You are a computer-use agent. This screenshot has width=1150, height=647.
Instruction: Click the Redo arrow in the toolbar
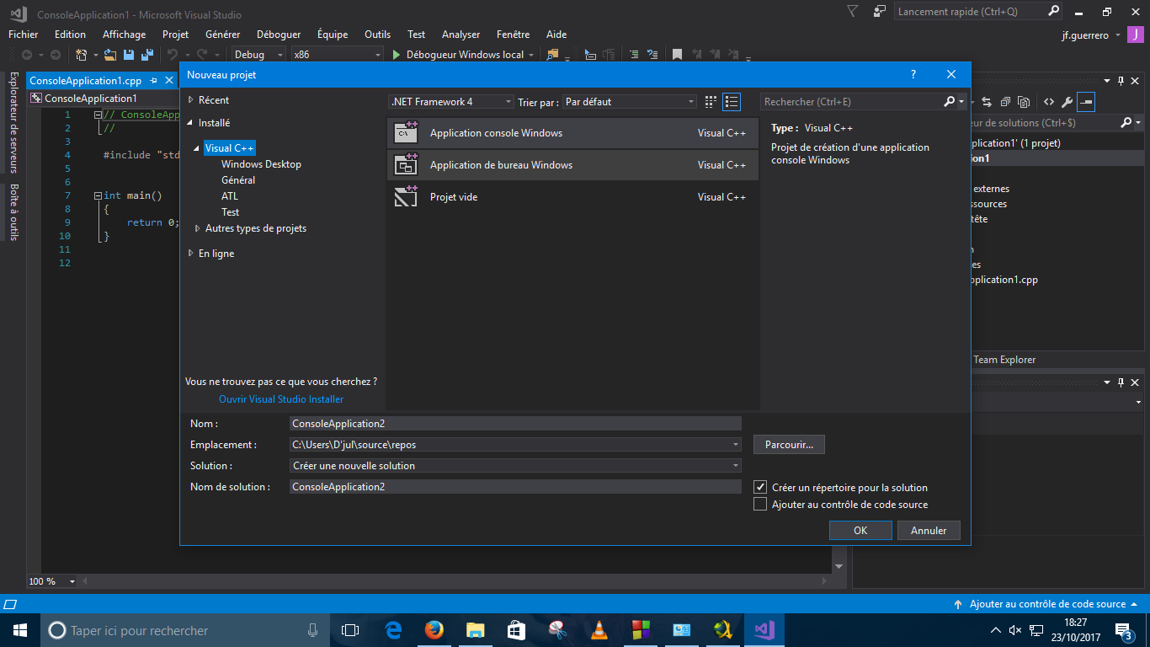pyautogui.click(x=203, y=55)
